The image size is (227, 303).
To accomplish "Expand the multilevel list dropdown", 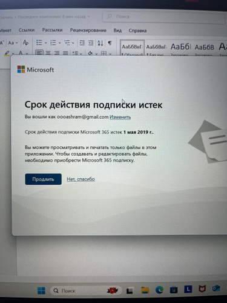I will [73, 43].
